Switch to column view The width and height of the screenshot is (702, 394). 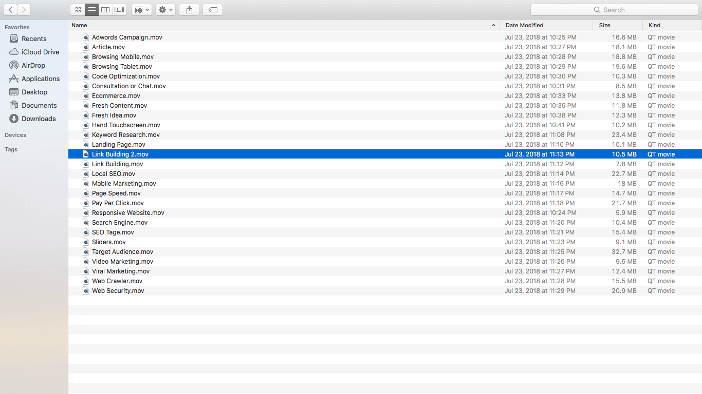(x=105, y=10)
